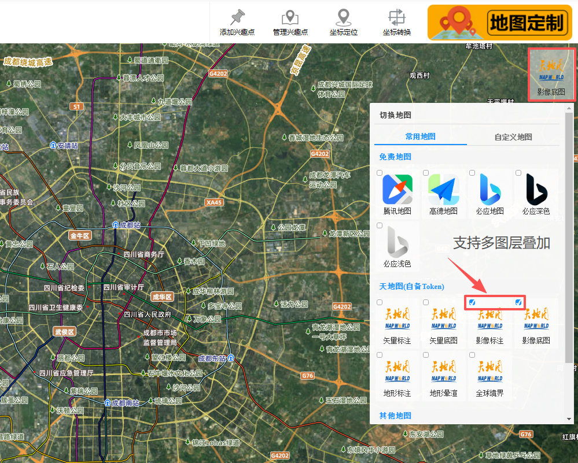Click the 添加兴趣点 pushpin icon
This screenshot has width=578, height=463.
237,17
